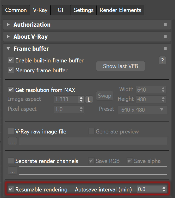The image size is (175, 198).
Task: Enable Separate render channels checkbox
Action: click(11, 161)
